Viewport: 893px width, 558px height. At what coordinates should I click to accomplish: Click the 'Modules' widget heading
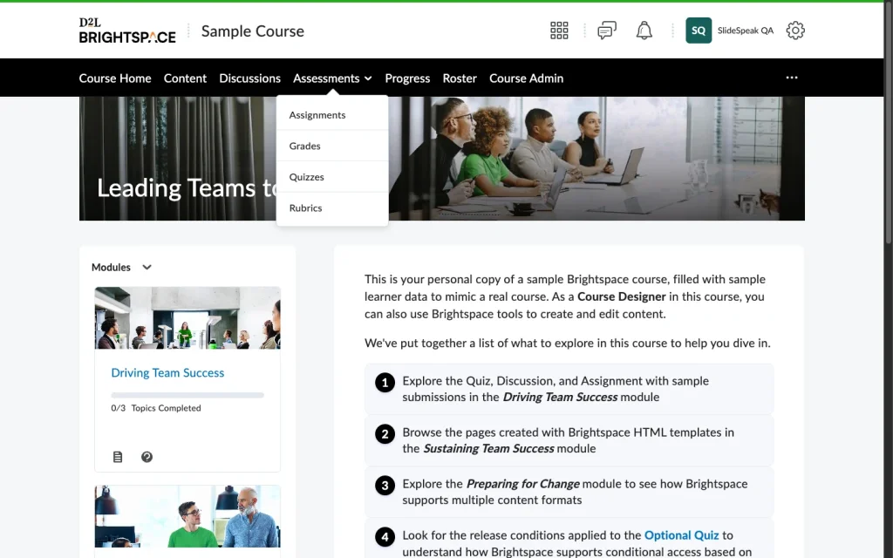pyautogui.click(x=111, y=267)
